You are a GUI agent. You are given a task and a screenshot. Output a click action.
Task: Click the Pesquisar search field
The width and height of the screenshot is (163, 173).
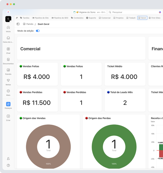133,12
